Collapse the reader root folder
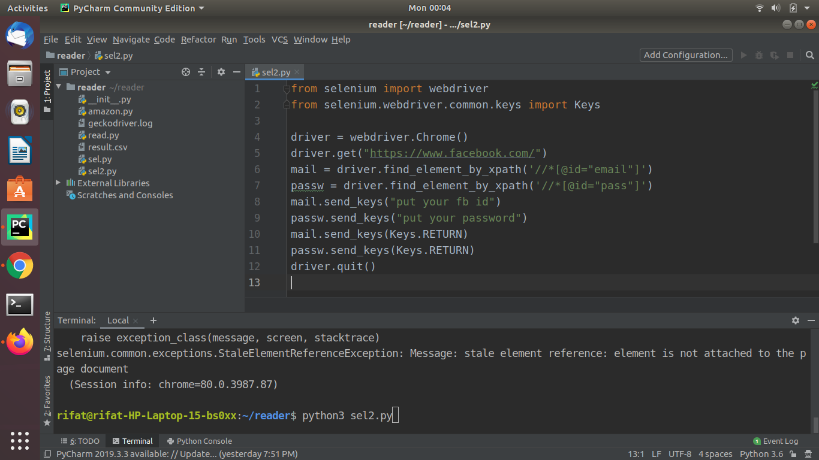 (59, 87)
